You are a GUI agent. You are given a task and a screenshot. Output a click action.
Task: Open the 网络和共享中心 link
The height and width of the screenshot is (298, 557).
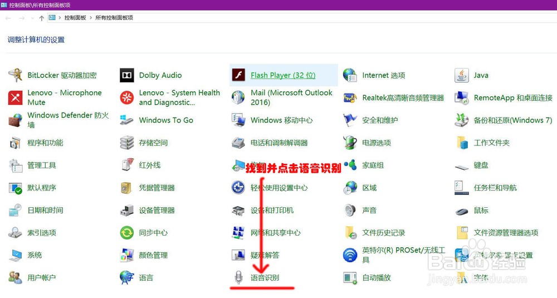click(x=275, y=233)
